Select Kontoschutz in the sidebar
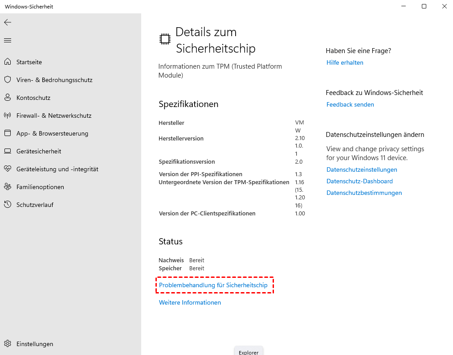453x355 pixels. (33, 98)
